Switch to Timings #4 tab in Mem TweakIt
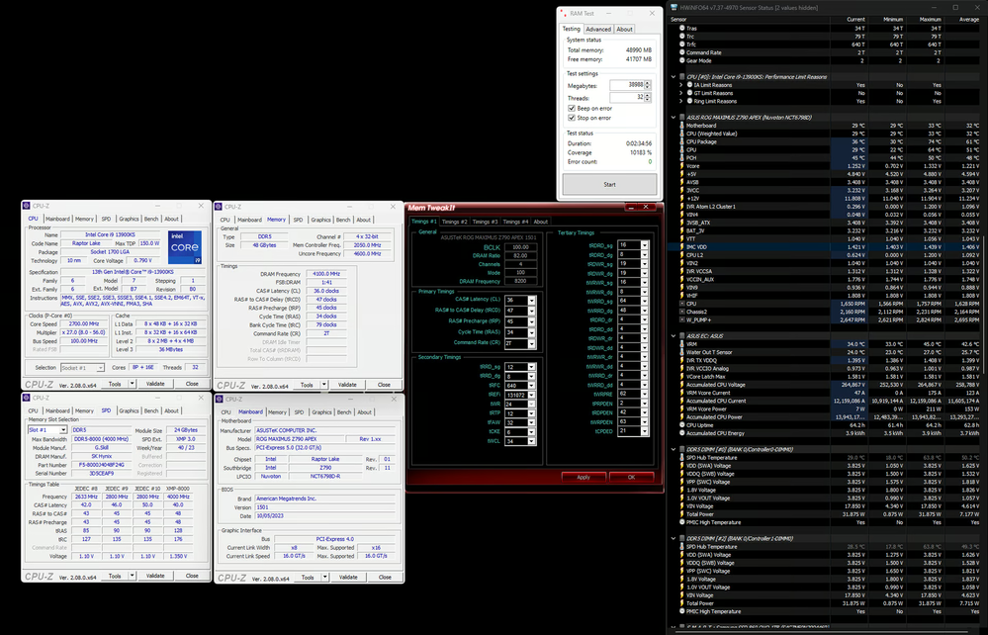The image size is (988, 635). [x=515, y=222]
